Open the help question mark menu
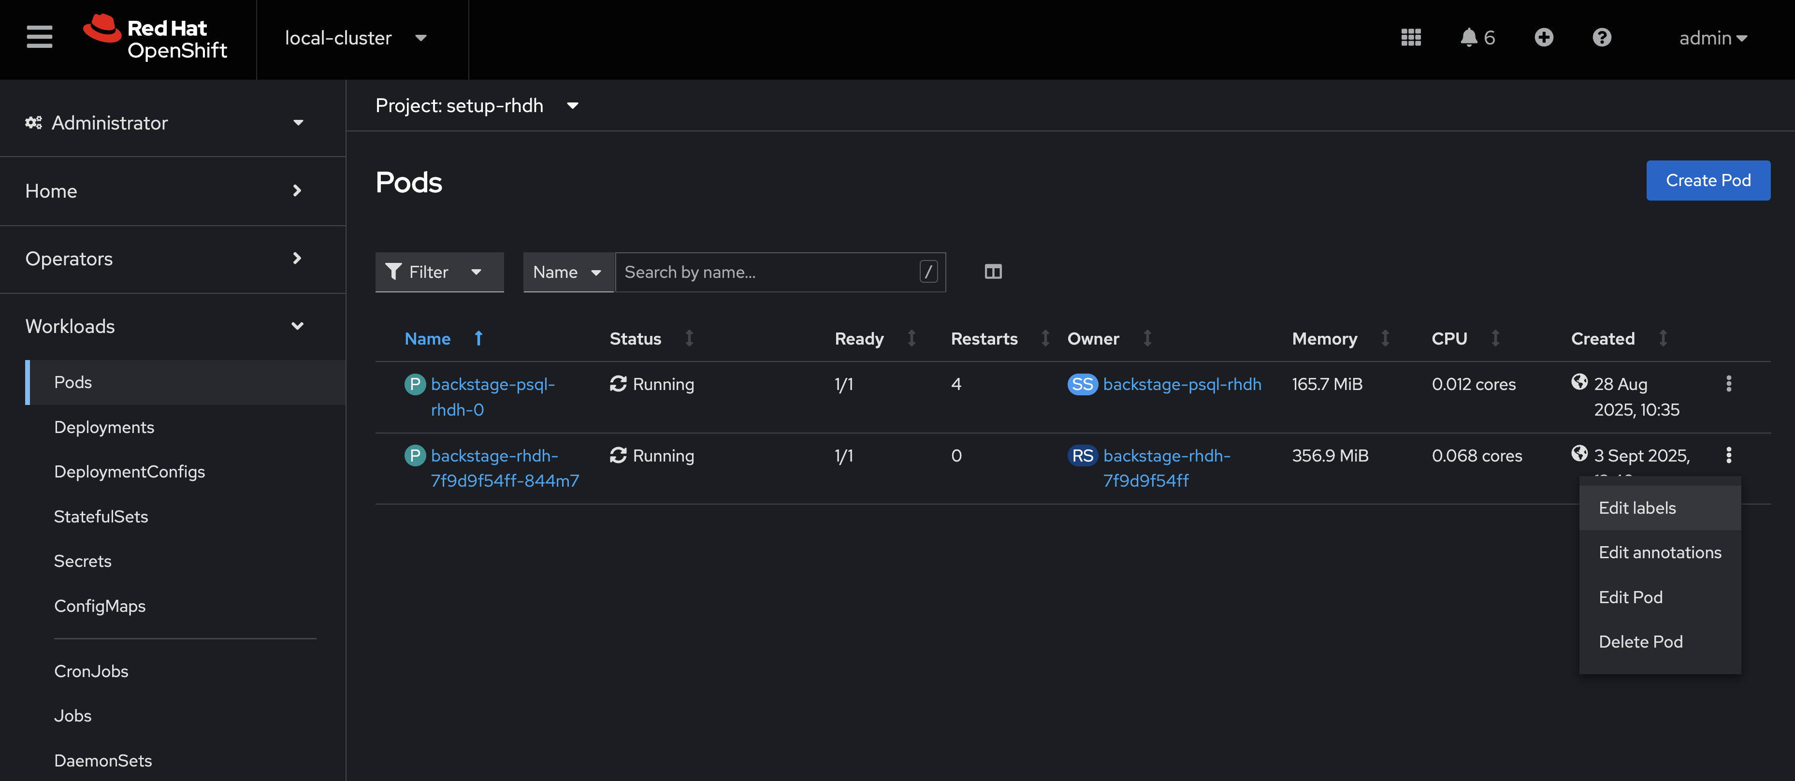Screen dimensions: 1795x781 coord(1601,38)
